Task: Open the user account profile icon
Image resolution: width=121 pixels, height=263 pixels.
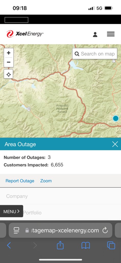Action: coord(95,34)
